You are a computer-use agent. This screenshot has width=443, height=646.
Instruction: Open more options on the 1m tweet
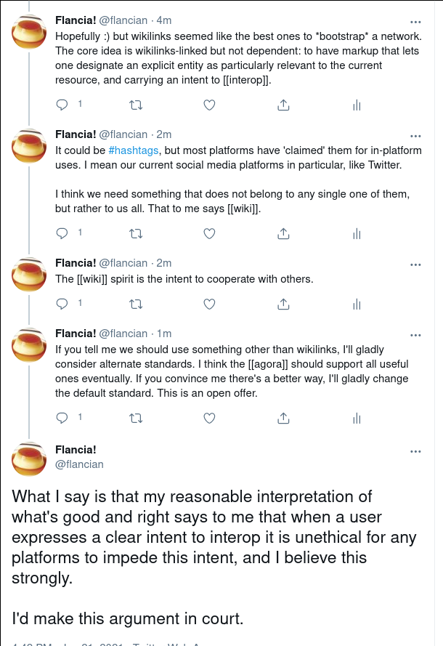click(x=415, y=336)
